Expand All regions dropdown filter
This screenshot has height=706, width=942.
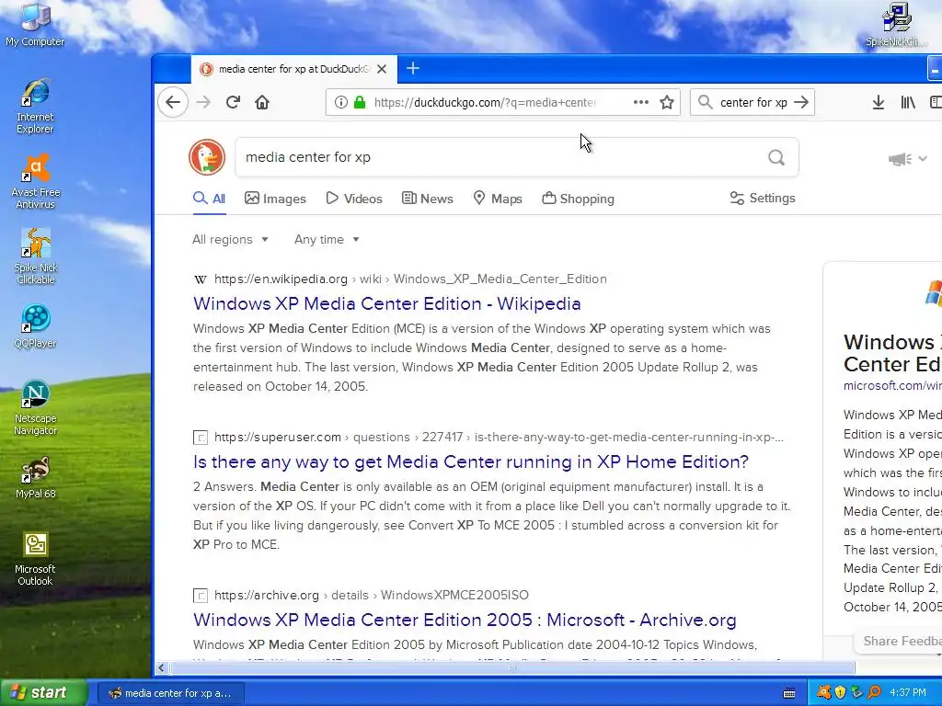tap(230, 240)
